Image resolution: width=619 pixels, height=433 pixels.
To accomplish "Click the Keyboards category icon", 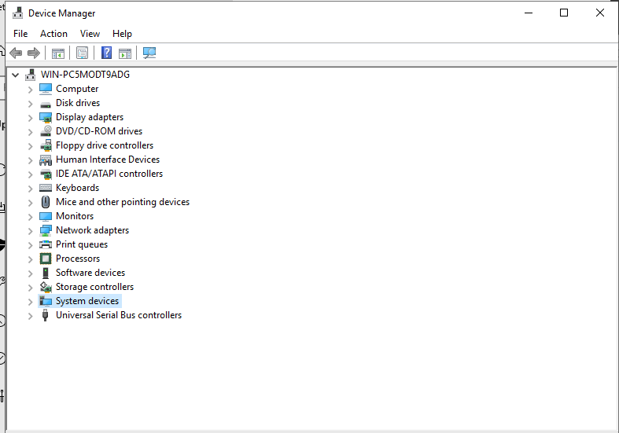I will [46, 188].
